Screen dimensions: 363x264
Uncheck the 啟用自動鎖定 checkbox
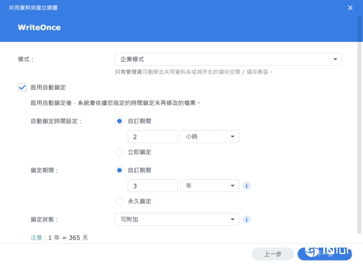point(22,87)
